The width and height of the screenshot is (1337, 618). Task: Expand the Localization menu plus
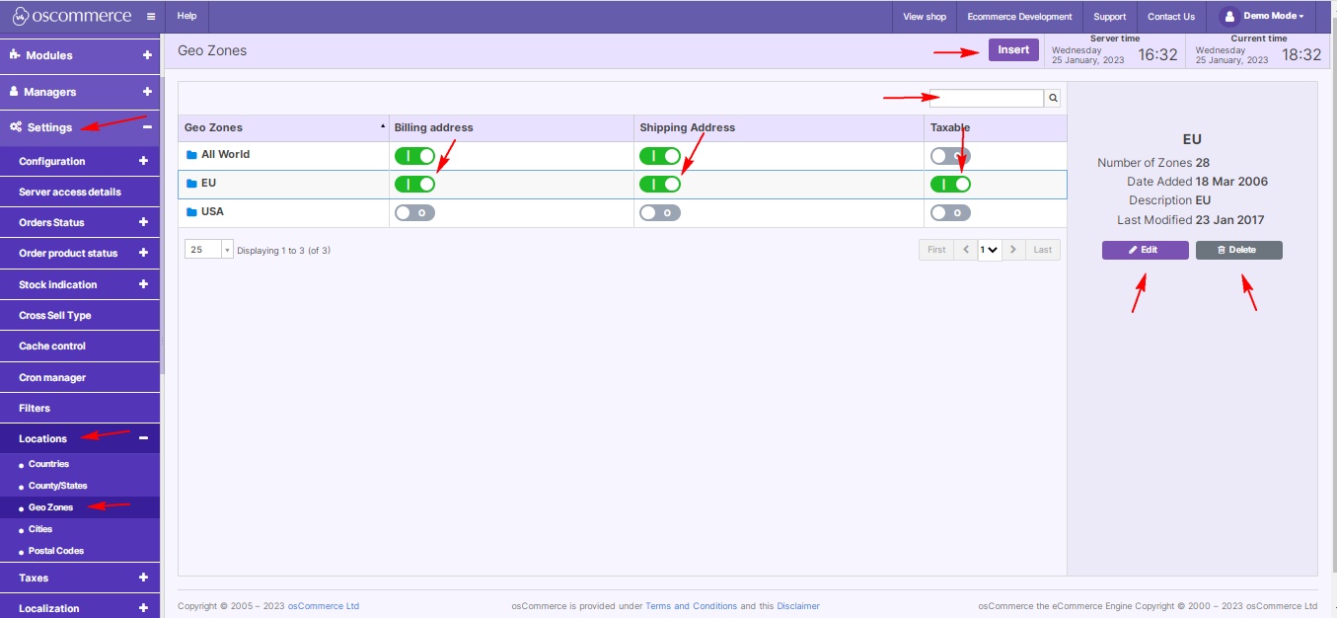tap(143, 608)
